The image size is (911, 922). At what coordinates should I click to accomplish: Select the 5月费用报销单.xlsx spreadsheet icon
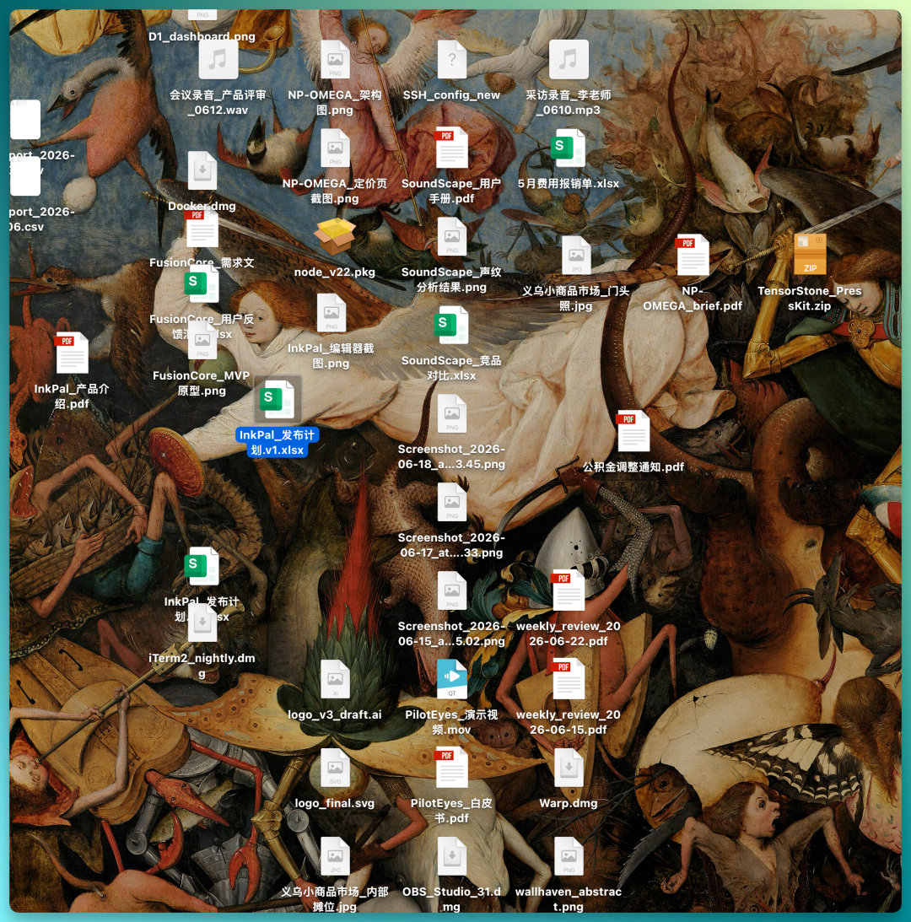click(569, 148)
